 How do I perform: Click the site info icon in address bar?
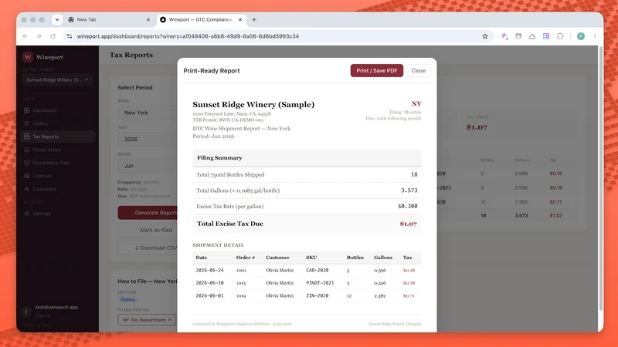click(x=70, y=36)
